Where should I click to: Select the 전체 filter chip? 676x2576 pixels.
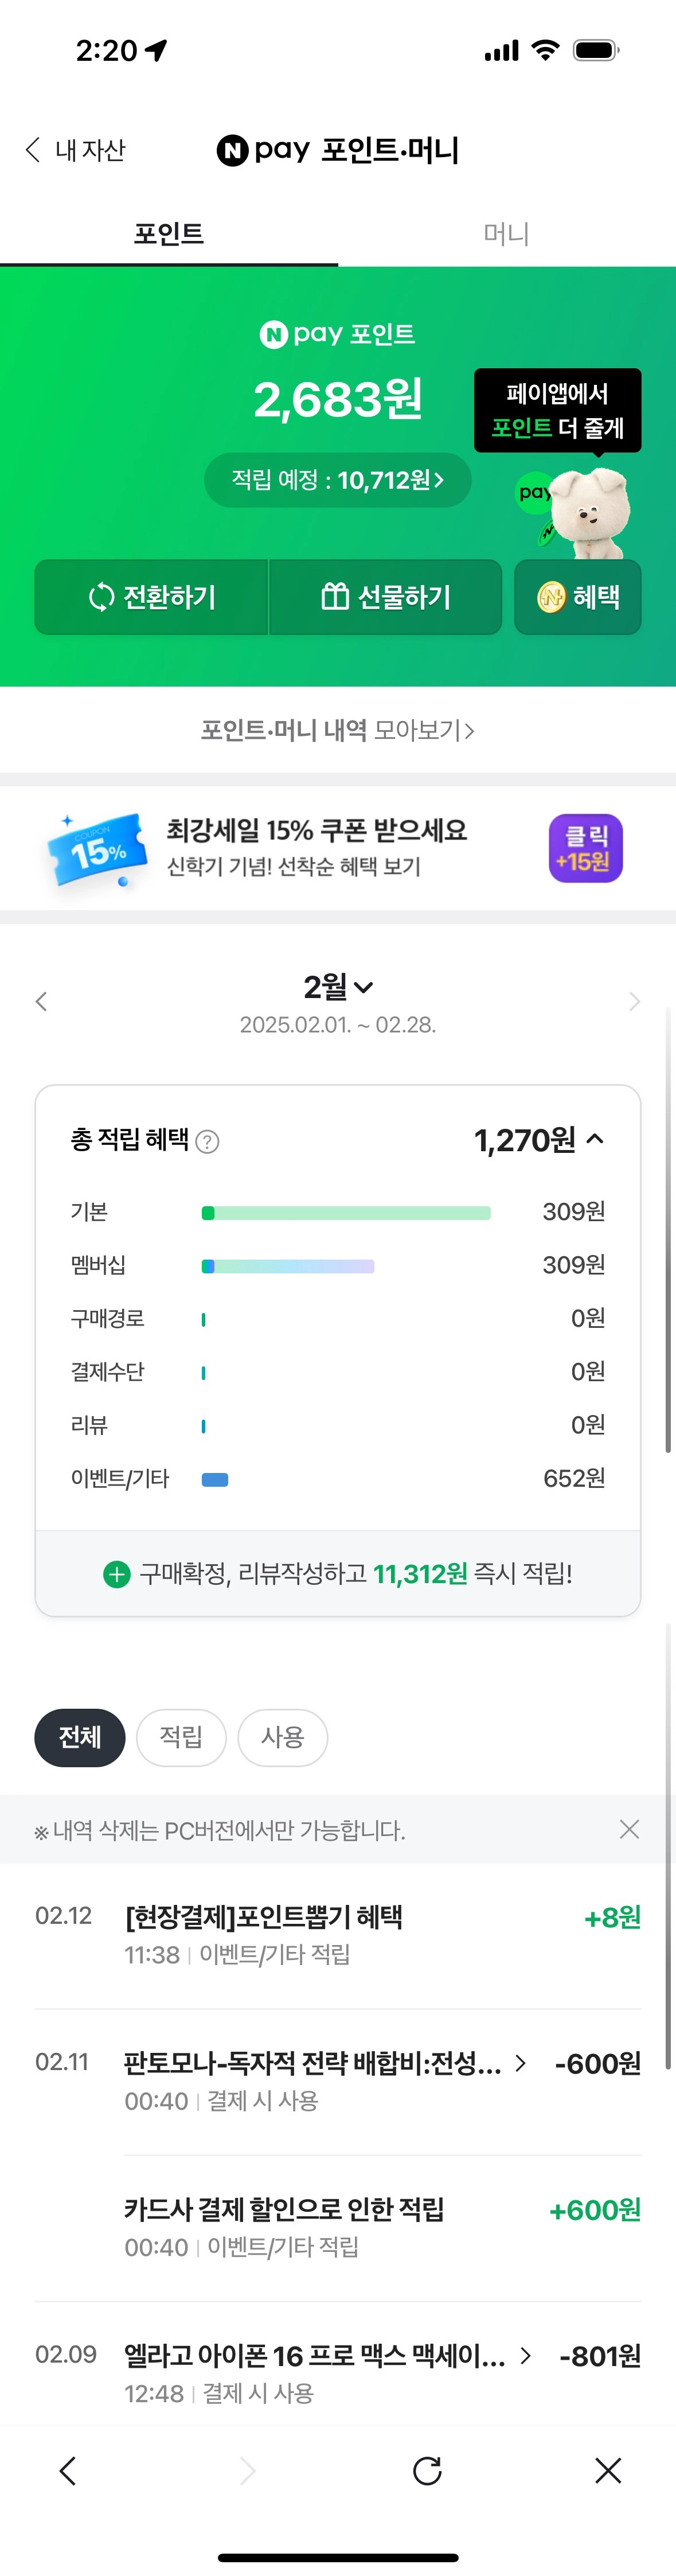(80, 1737)
